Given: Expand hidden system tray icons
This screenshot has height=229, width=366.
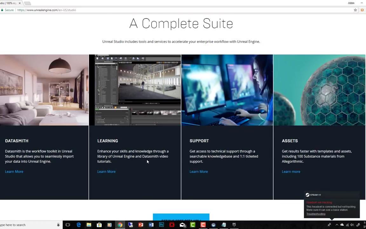Looking at the screenshot, I should point(337,225).
